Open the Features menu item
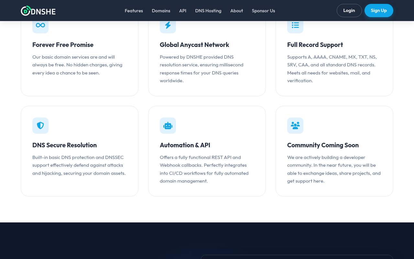Screen dimensions: 414x259 point(134,11)
